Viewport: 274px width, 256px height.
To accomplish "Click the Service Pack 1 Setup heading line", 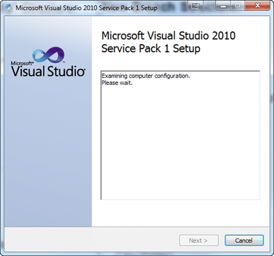I will (151, 49).
